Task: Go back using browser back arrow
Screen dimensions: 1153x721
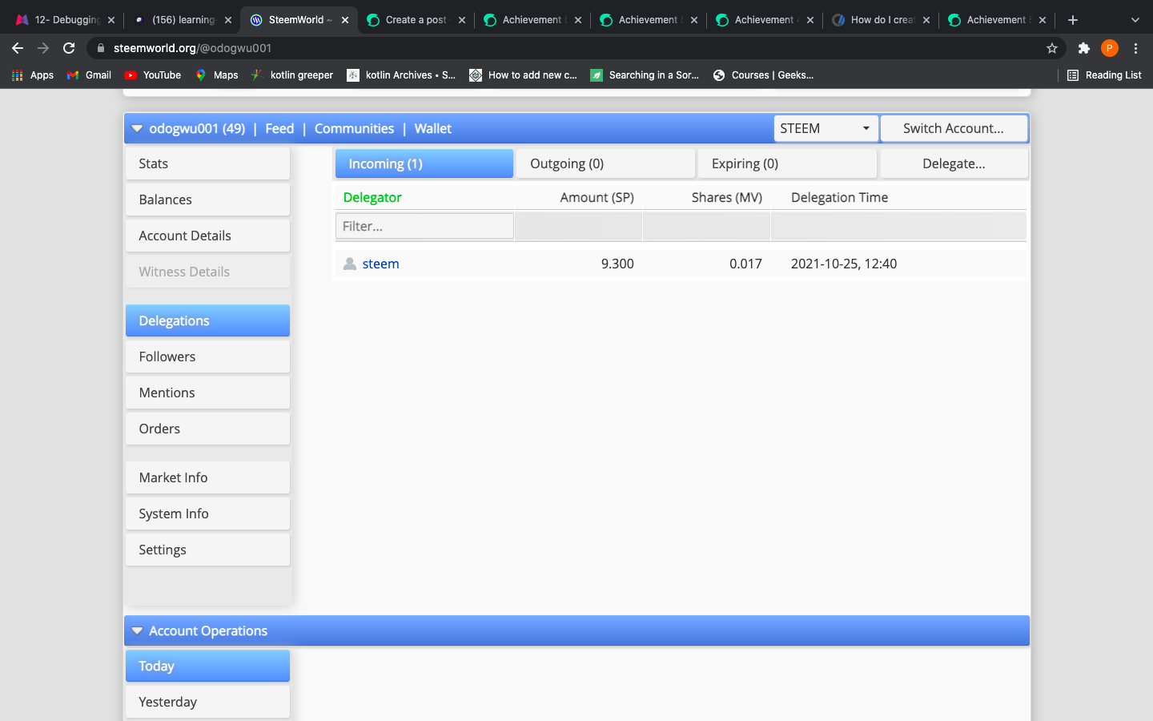Action: coord(18,48)
